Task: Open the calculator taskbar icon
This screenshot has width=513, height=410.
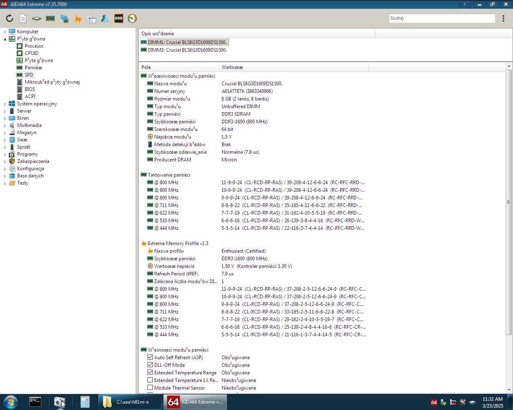Action: pos(85,402)
